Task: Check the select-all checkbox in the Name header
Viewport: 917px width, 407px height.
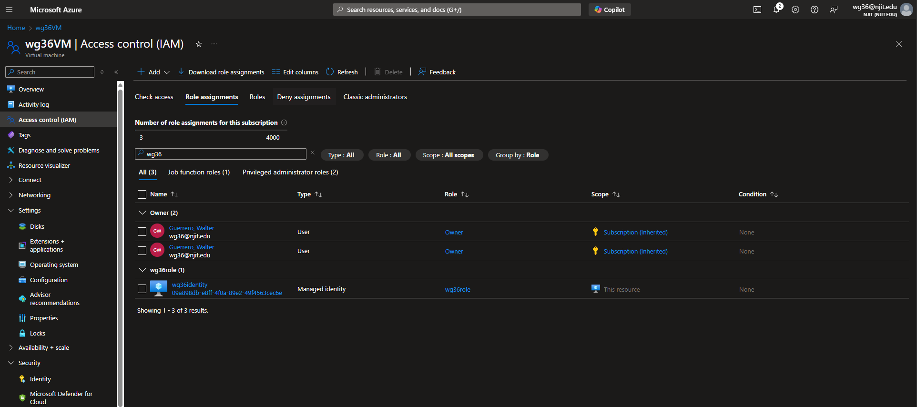Action: (x=142, y=194)
